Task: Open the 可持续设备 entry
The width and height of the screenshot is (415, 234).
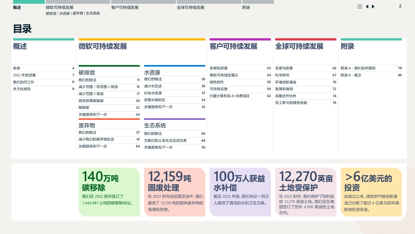Action: click(x=240, y=89)
